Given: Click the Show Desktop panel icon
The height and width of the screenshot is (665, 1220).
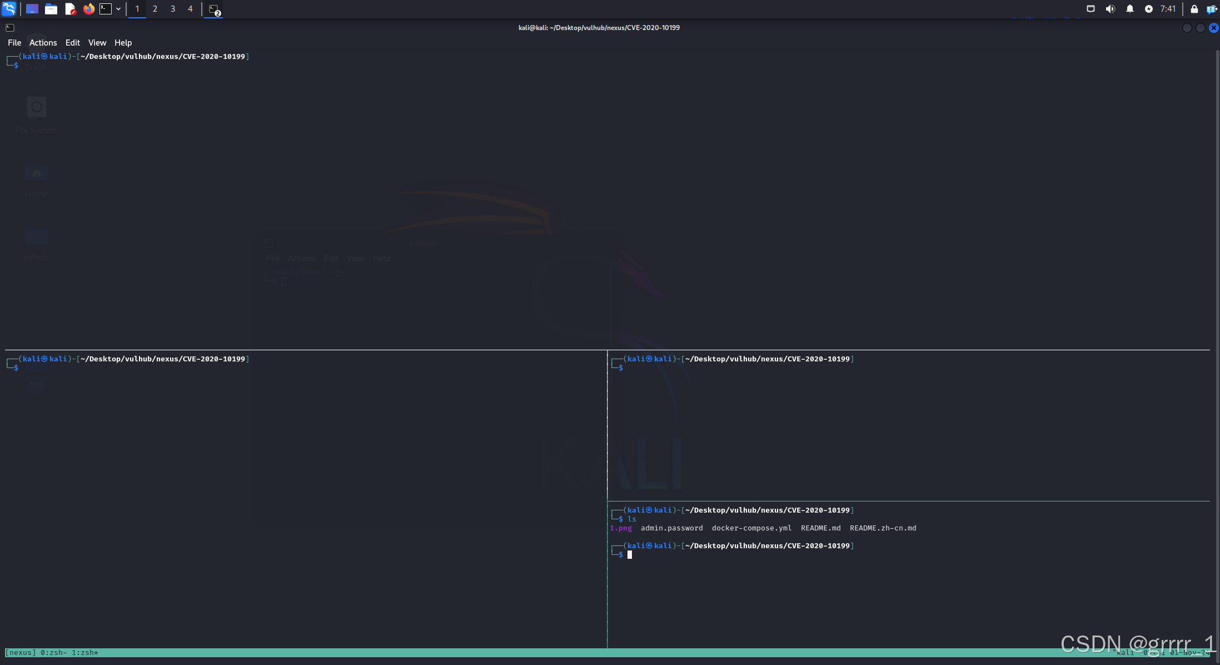Looking at the screenshot, I should 32,9.
